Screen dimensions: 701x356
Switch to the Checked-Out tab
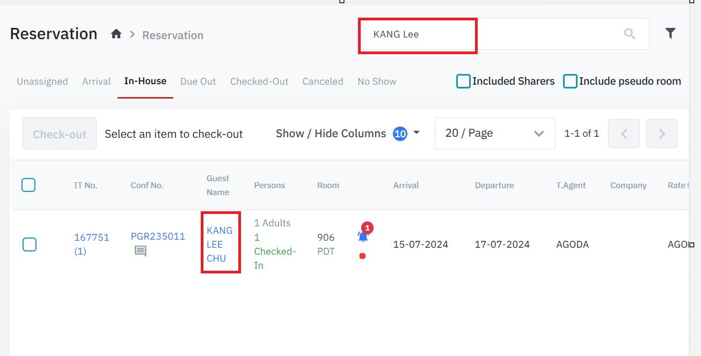[259, 81]
